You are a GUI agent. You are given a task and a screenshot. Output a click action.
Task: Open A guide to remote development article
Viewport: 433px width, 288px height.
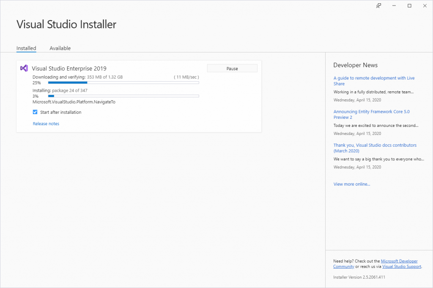tap(374, 81)
